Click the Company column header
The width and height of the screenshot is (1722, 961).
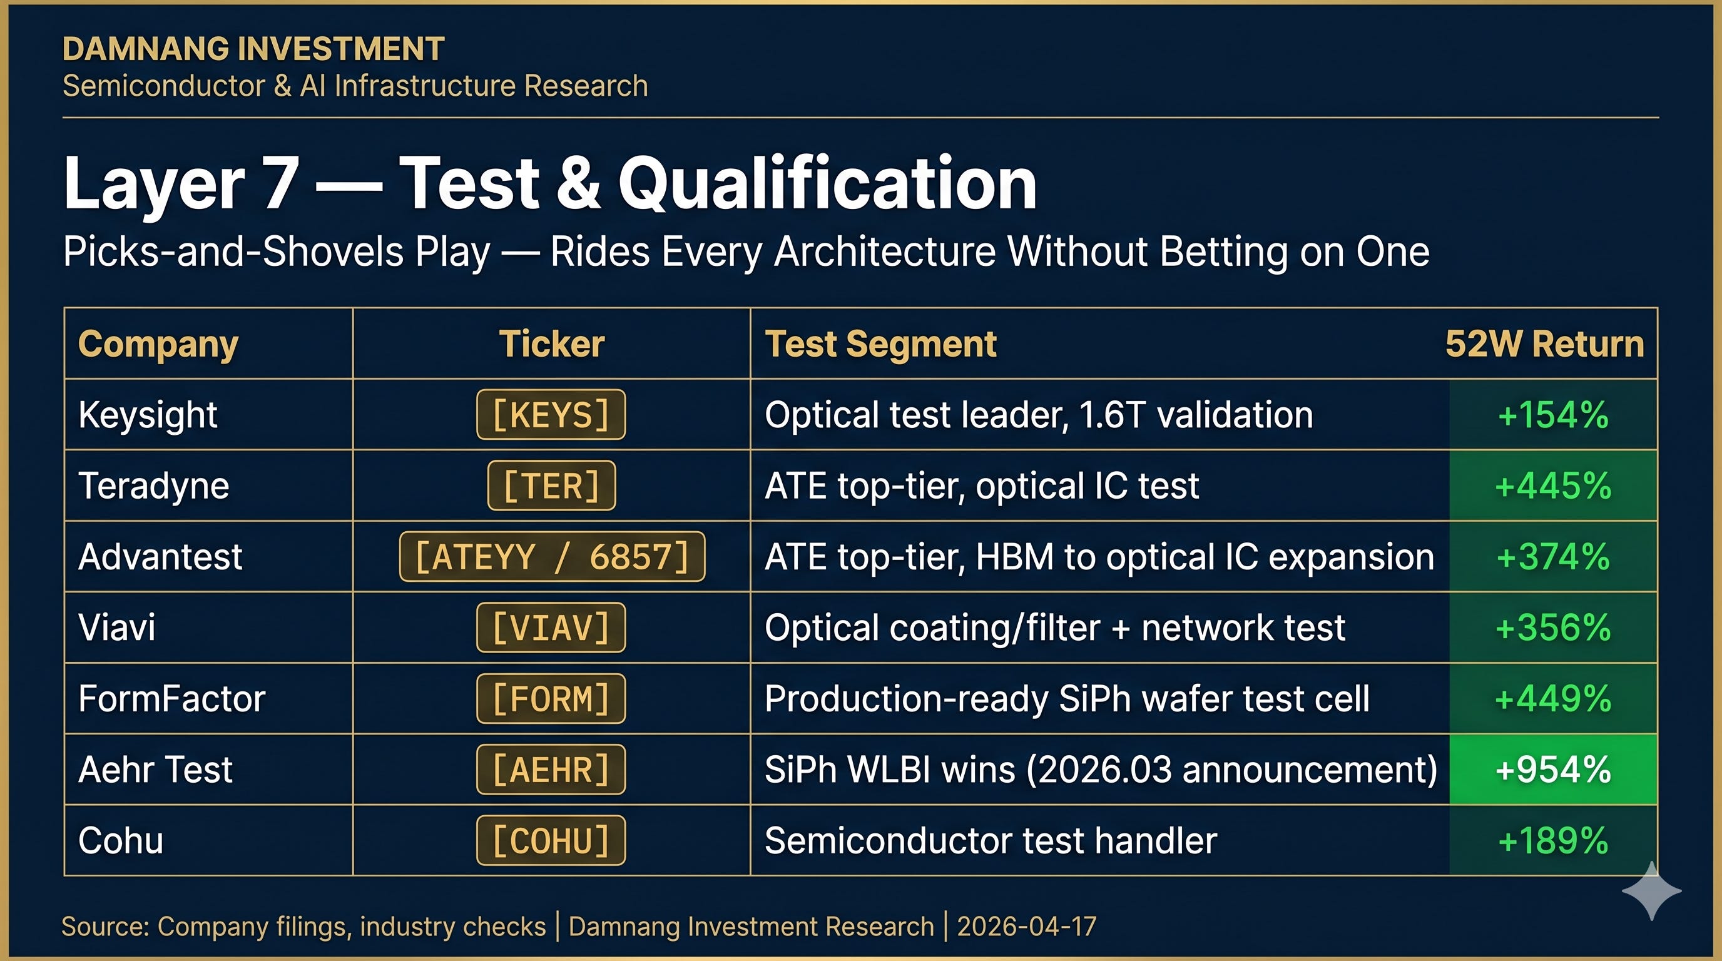158,345
